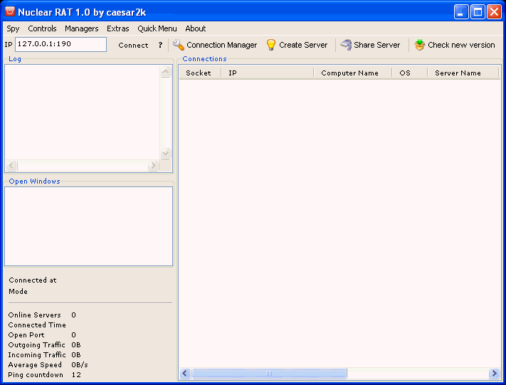Click the Nuclear RAT title bar icon
The height and width of the screenshot is (385, 506).
coord(10,11)
